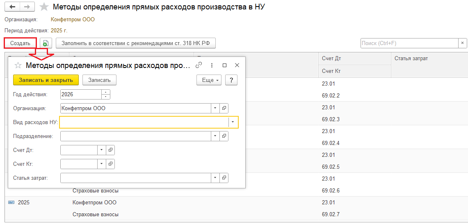Open help with the question mark button
This screenshot has height=224, width=468.
pos(231,80)
